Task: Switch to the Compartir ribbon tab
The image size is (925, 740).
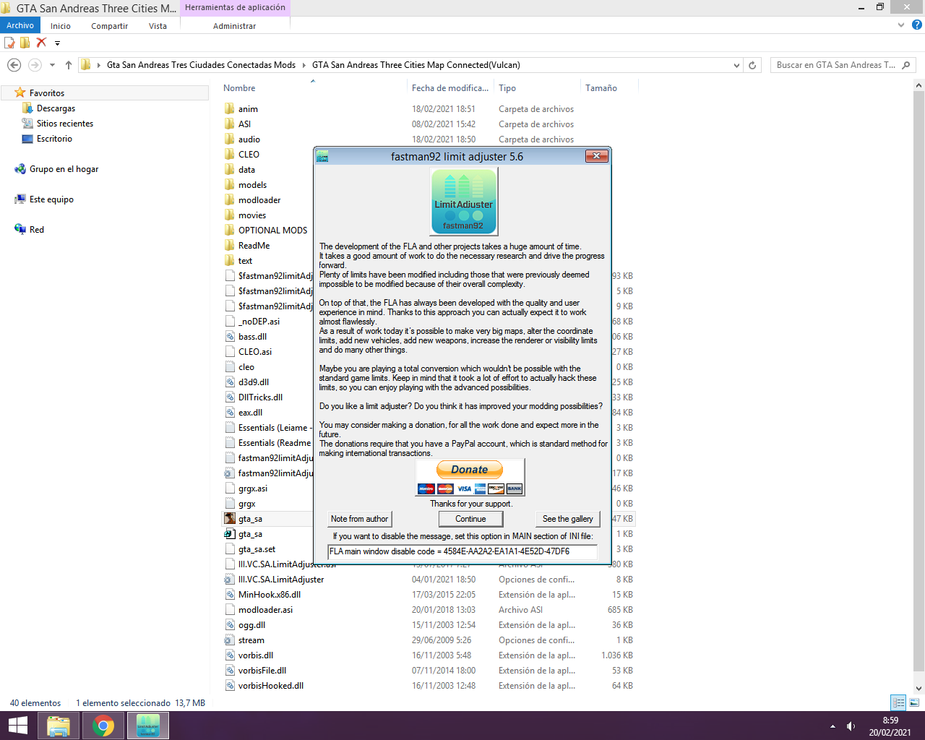Action: click(109, 26)
